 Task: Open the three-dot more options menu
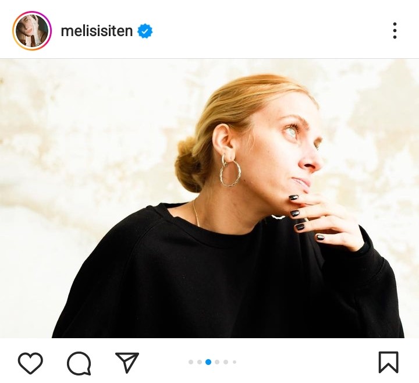(x=395, y=31)
